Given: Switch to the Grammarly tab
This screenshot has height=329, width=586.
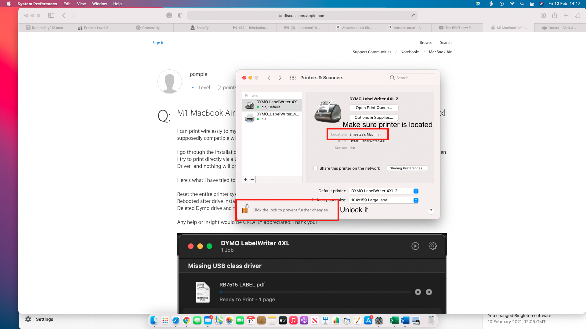Looking at the screenshot, I should [148, 28].
